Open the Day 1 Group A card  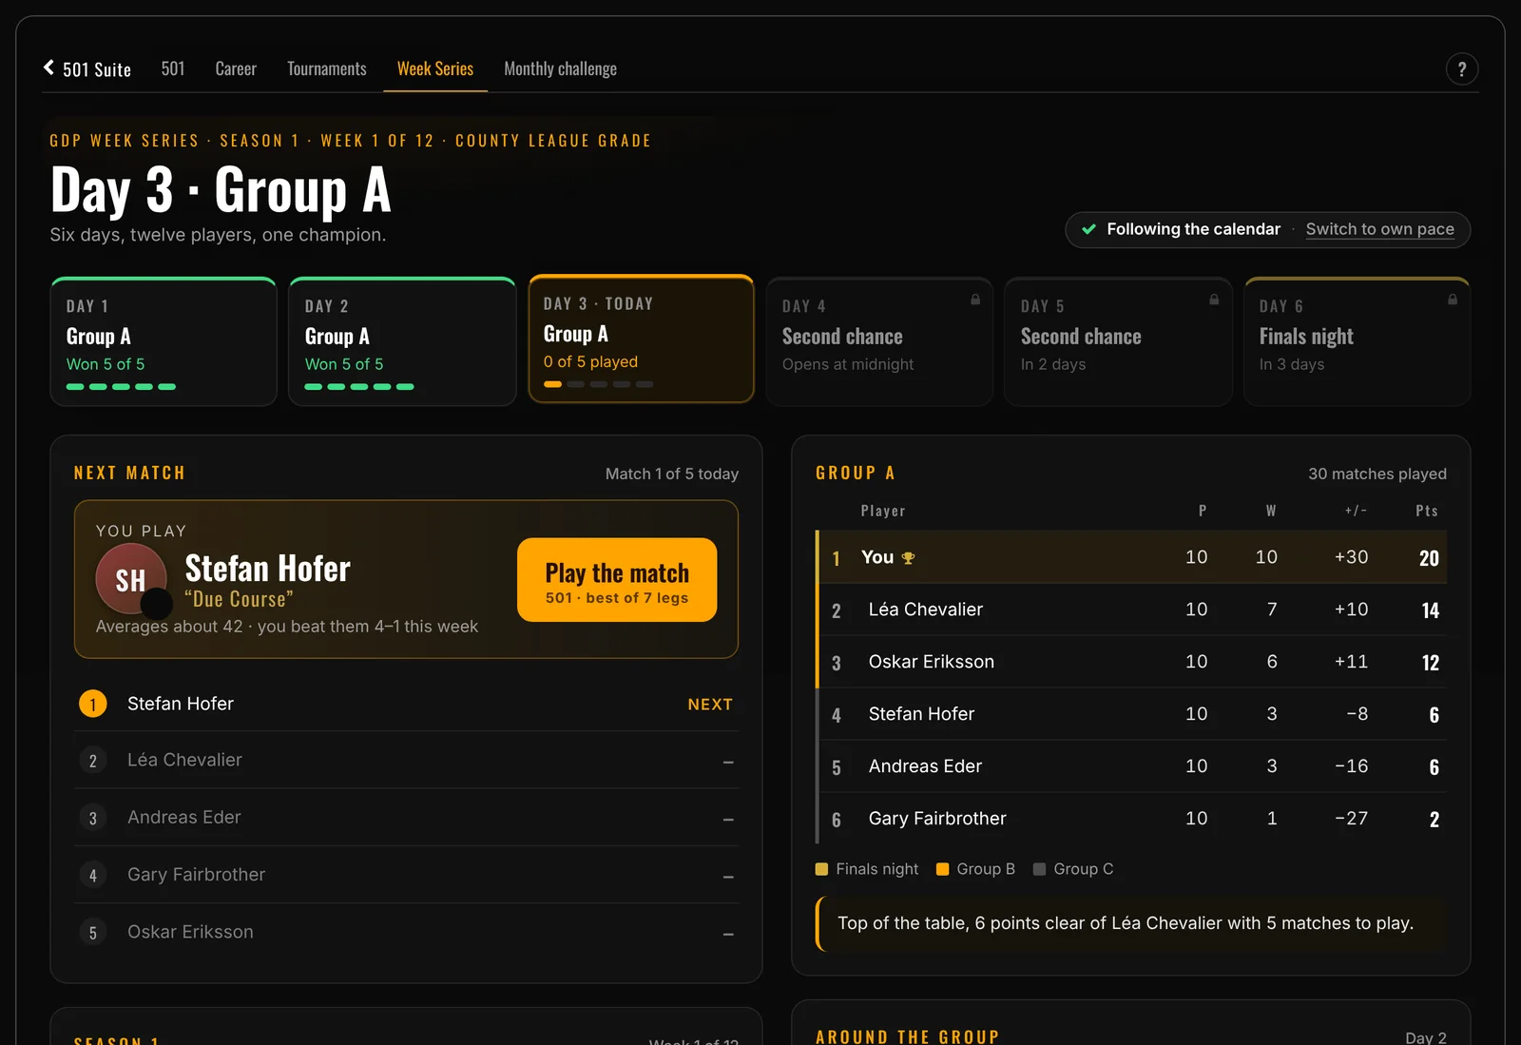click(164, 342)
